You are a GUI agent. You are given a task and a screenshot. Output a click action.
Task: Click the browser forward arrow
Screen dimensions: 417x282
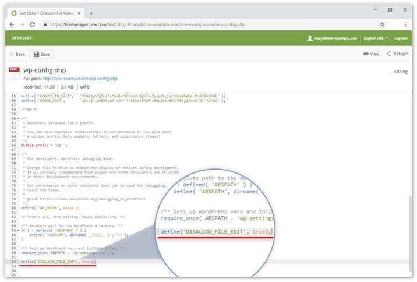[x=22, y=24]
